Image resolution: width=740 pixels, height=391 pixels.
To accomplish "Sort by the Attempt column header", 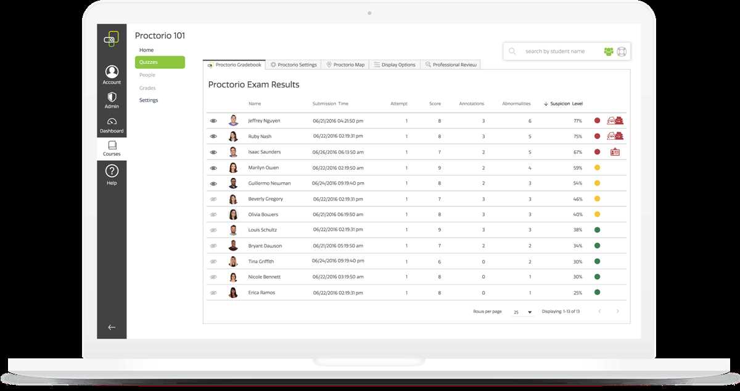I will [399, 104].
